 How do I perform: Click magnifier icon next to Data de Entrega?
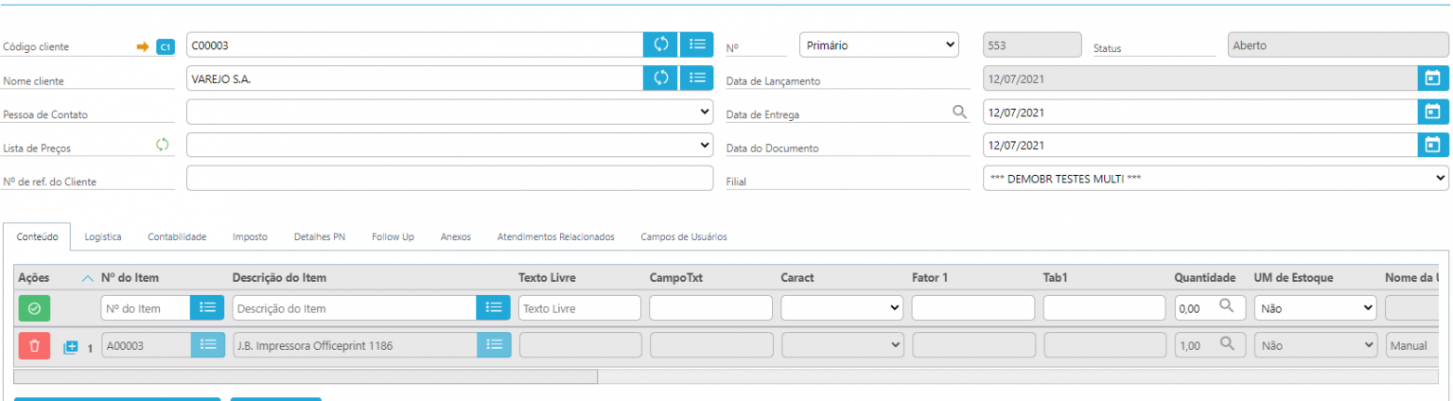tap(959, 112)
